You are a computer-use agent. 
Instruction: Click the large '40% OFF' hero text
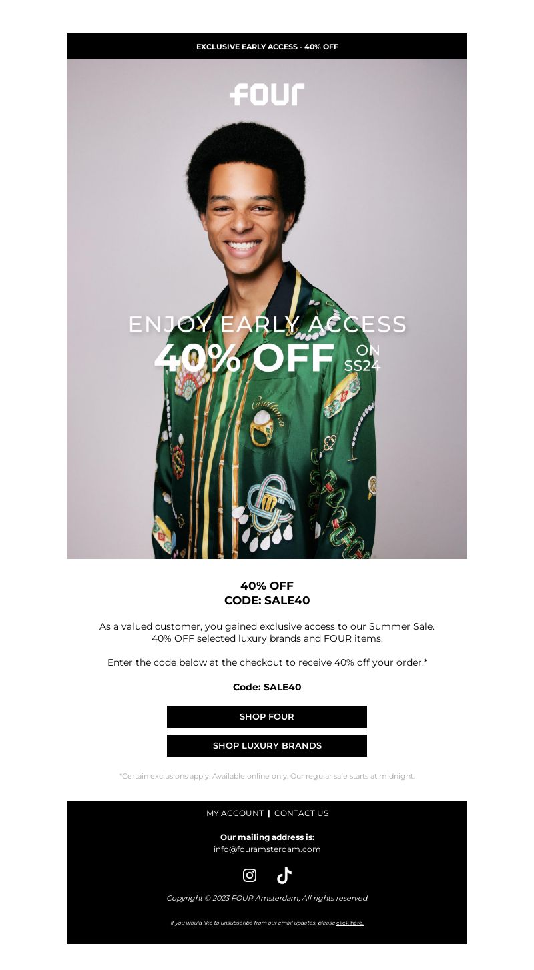point(244,358)
